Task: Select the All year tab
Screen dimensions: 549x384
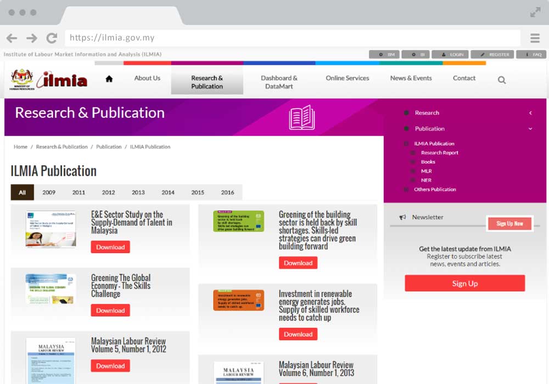Action: (23, 193)
